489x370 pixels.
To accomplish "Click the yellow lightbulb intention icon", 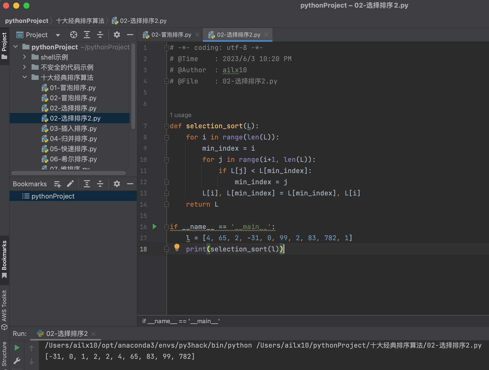I will click(x=177, y=248).
